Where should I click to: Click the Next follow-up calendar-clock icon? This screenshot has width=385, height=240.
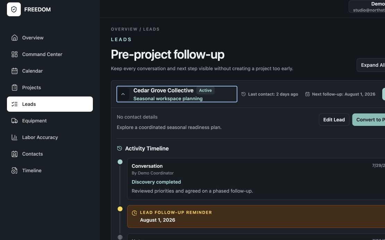[307, 94]
